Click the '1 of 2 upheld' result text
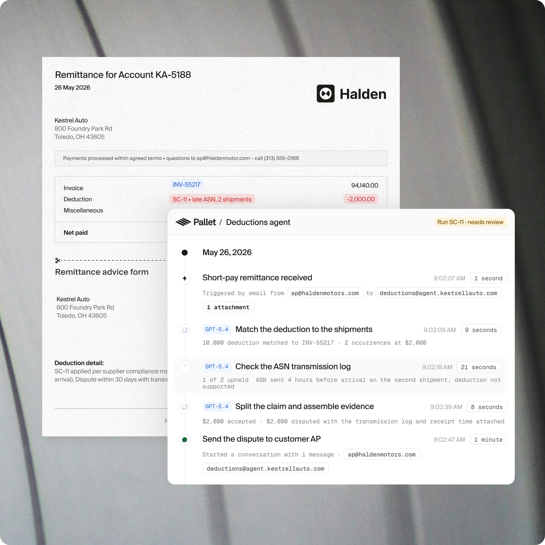 pyautogui.click(x=225, y=380)
